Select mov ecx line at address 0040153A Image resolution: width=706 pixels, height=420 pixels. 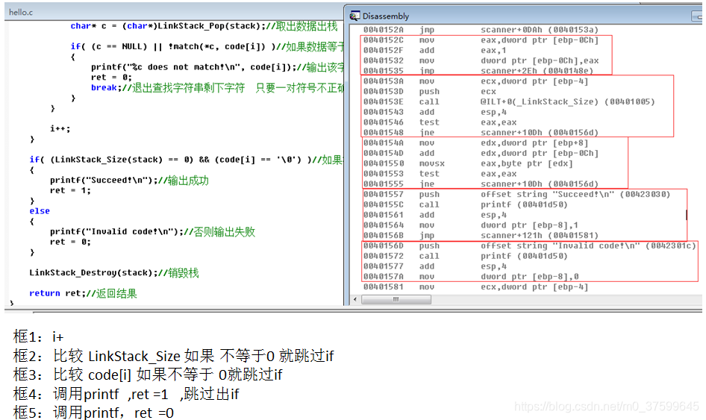(x=475, y=81)
